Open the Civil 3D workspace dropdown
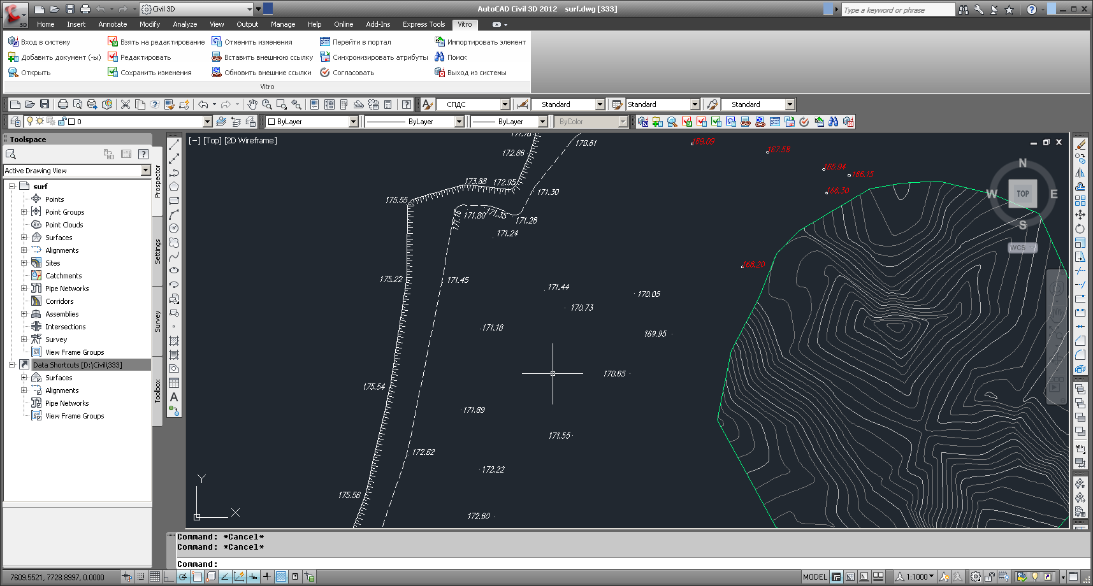This screenshot has width=1093, height=586. click(249, 9)
